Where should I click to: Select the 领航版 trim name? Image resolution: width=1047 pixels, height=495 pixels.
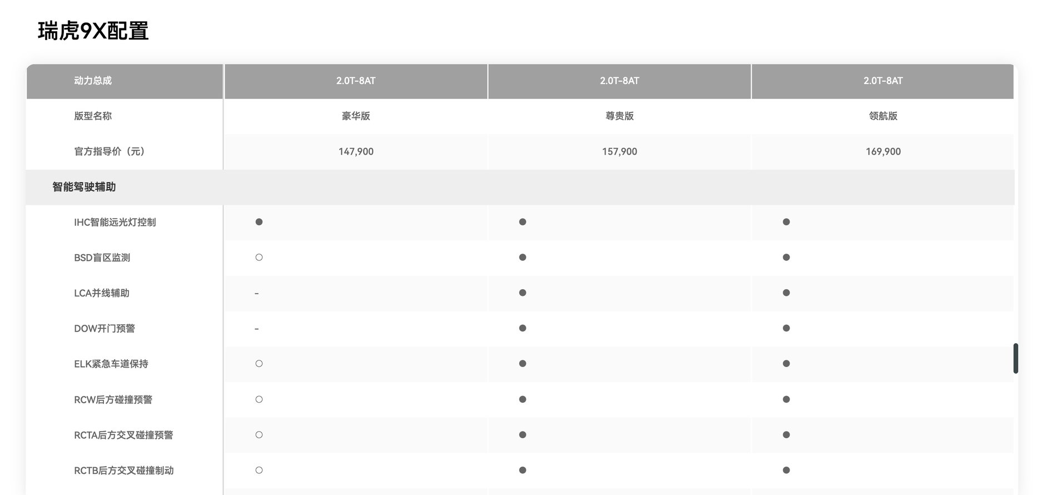point(883,116)
